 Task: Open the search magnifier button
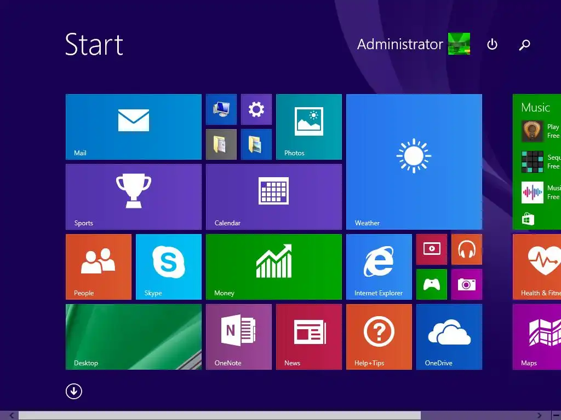tap(524, 45)
